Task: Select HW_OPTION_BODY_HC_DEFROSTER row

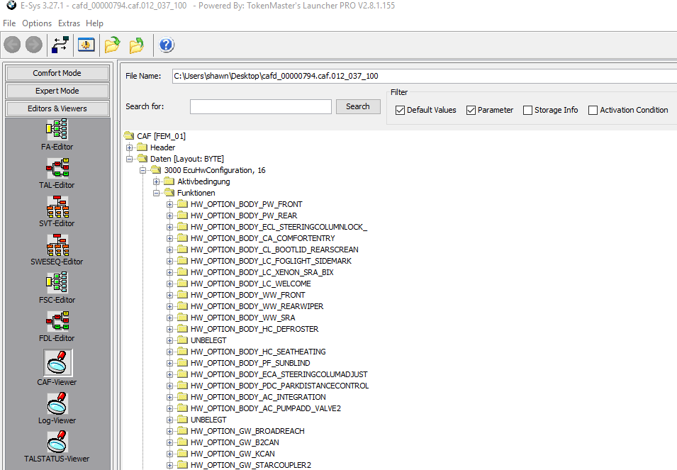Action: click(254, 329)
